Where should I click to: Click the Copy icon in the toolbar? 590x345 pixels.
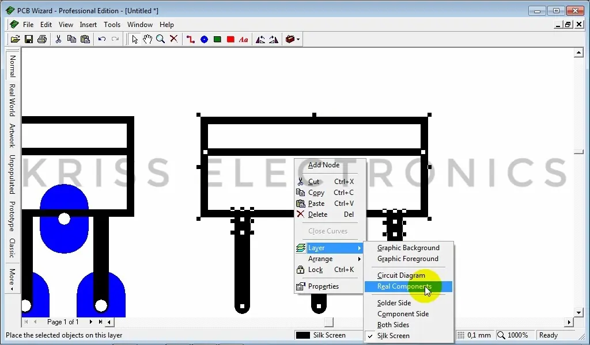coord(71,39)
